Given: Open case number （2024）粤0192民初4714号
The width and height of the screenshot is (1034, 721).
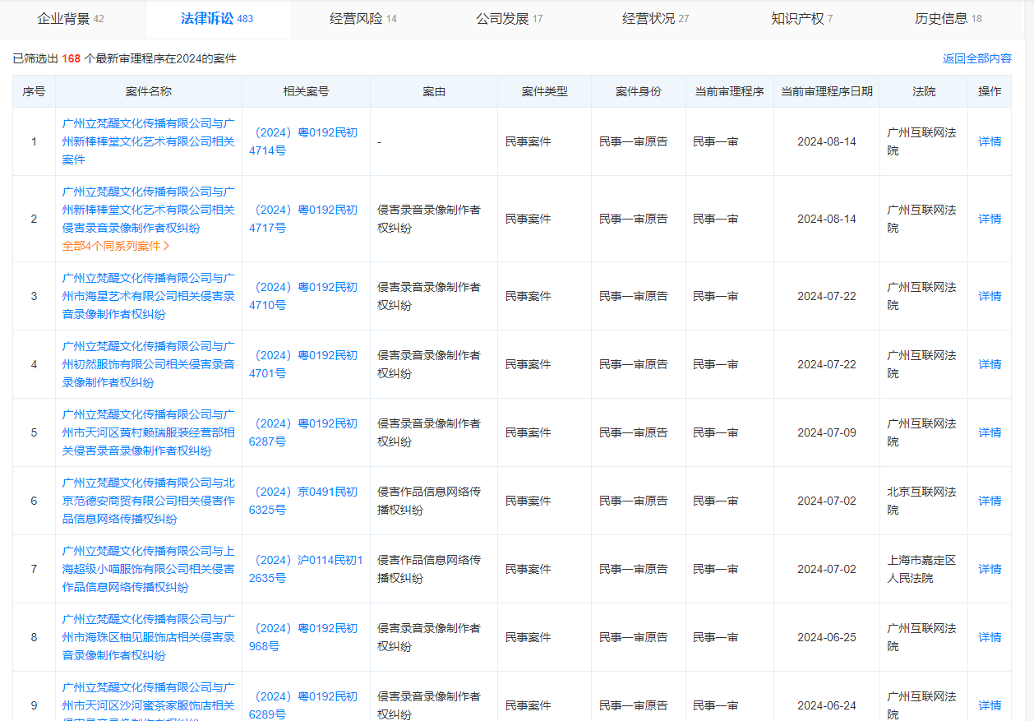Looking at the screenshot, I should (x=302, y=141).
